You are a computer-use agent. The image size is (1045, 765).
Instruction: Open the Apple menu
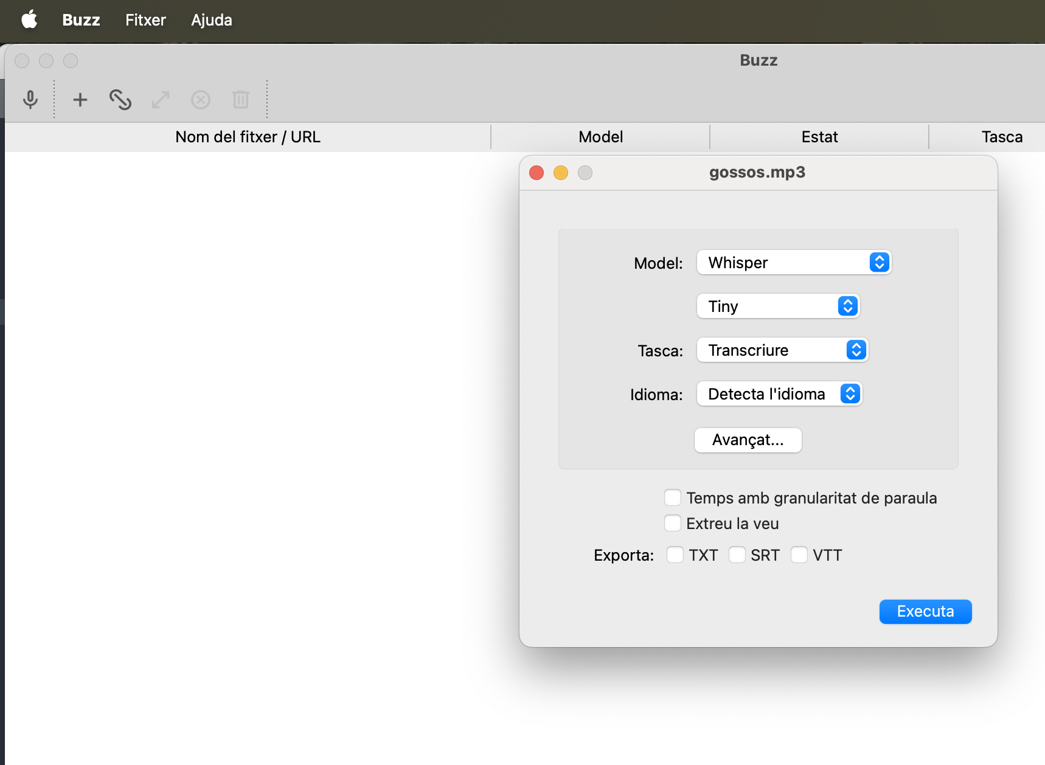click(29, 20)
